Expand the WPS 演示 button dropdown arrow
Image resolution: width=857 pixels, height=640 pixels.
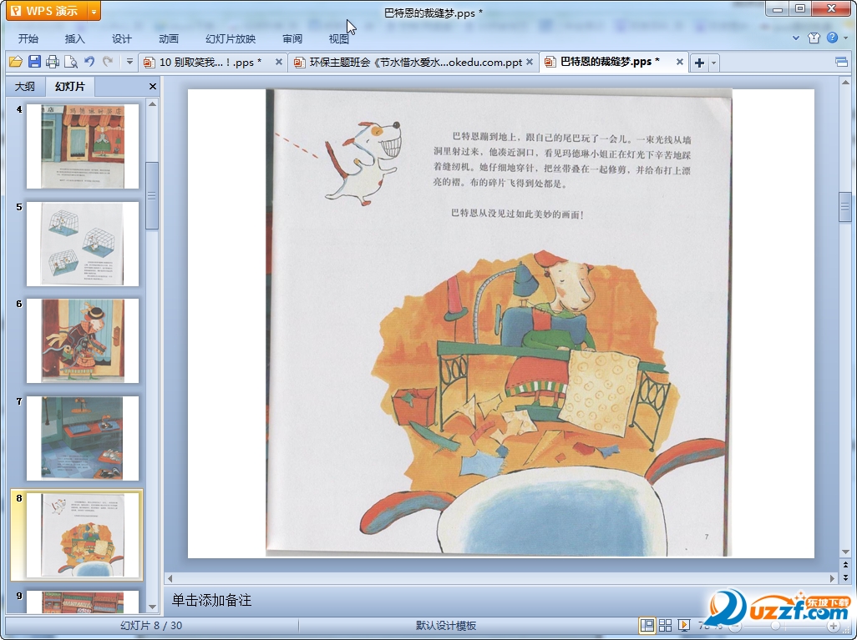click(94, 11)
